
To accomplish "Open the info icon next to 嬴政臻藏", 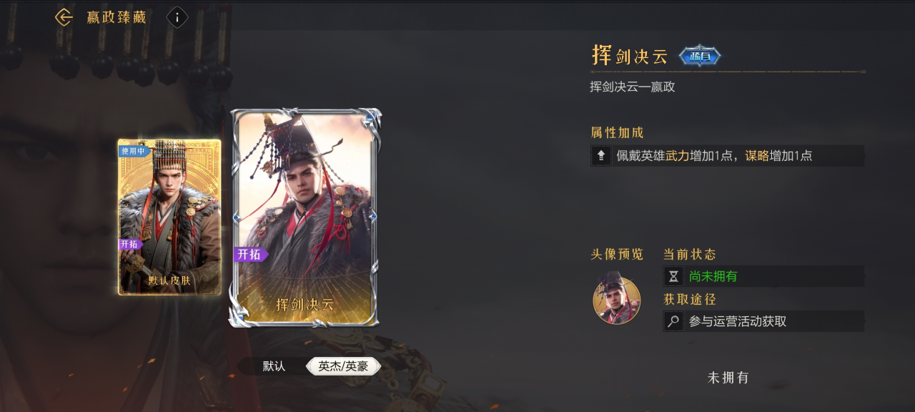I will (x=177, y=17).
